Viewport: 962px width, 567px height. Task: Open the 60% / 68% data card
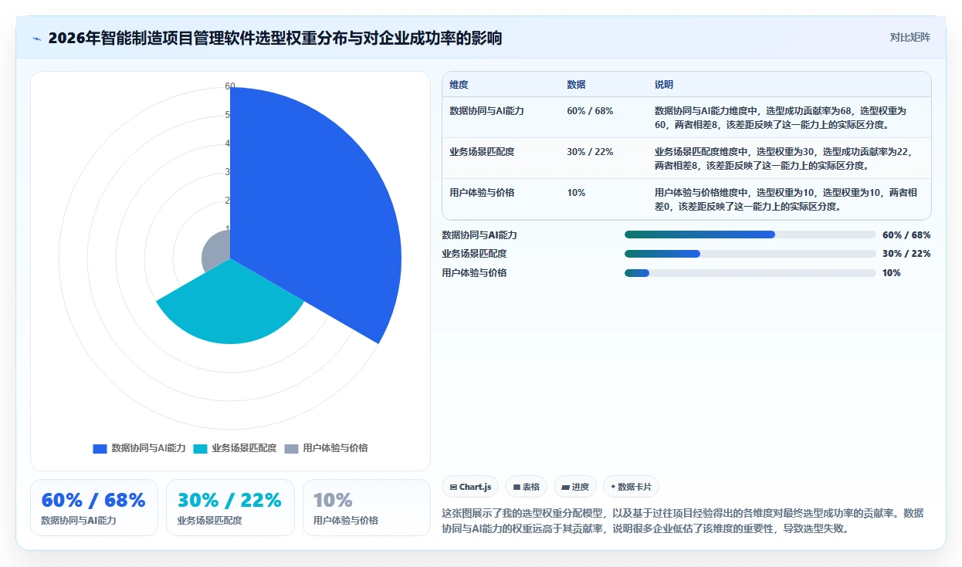(x=94, y=508)
